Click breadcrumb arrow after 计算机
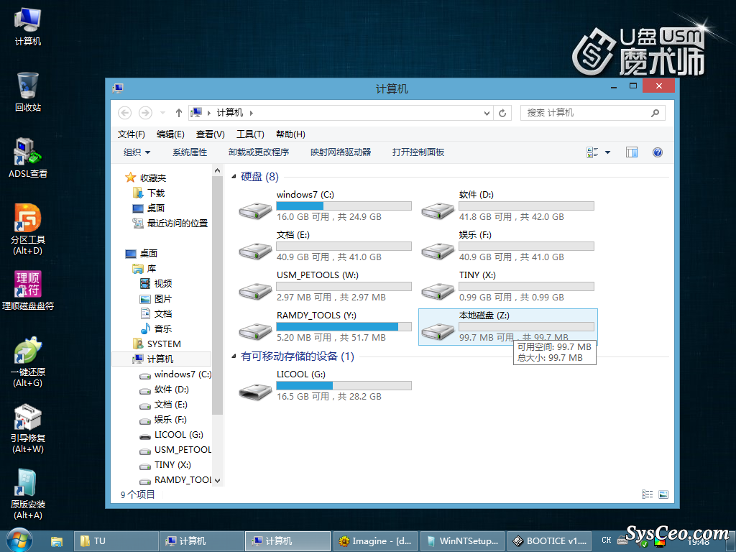This screenshot has width=736, height=552. click(x=252, y=113)
